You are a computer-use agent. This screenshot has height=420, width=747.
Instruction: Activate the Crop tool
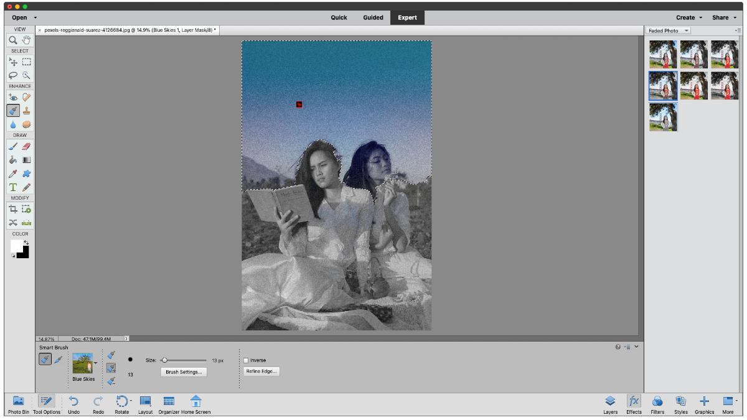[x=13, y=209]
